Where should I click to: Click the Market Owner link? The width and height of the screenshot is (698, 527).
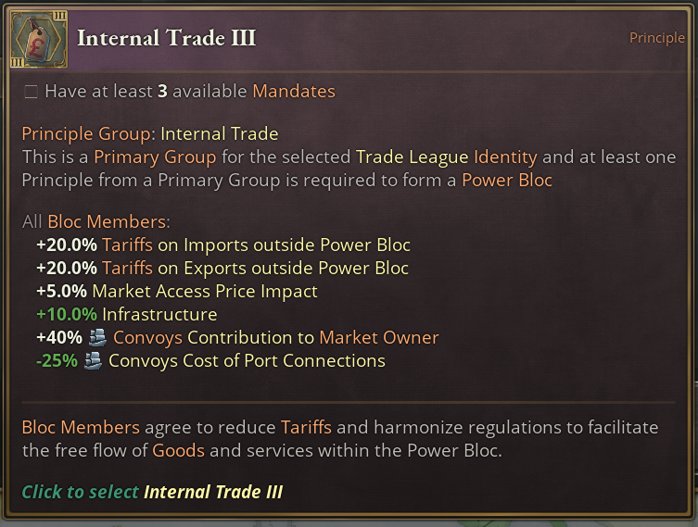coord(378,338)
